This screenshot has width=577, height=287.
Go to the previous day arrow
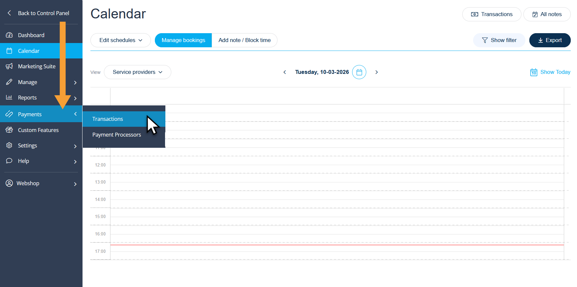285,72
